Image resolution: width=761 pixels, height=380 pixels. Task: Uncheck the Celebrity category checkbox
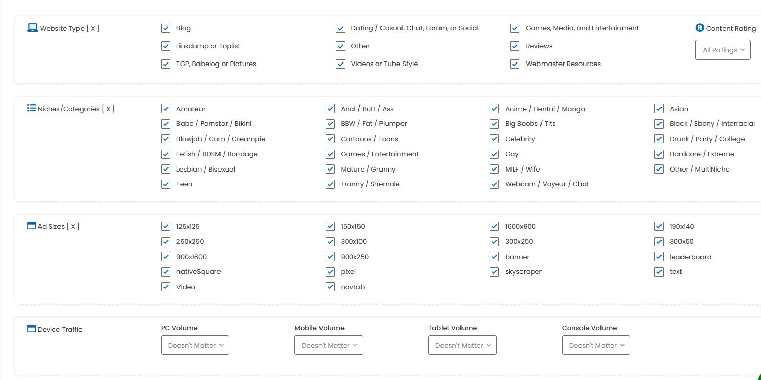tap(494, 139)
